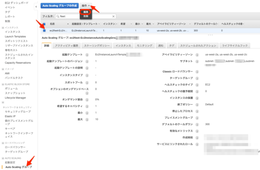Screen dimensions: 260x170
Task: Sort by 起動設定 / テンプレート column
Action: coord(86,24)
